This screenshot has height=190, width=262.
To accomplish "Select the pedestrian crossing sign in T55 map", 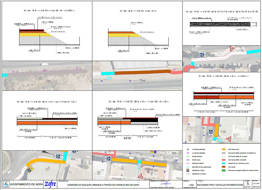I will (202, 55).
